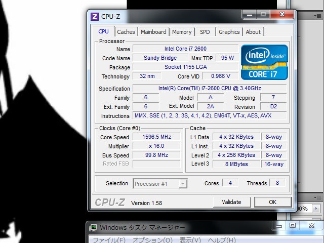Viewport: 324px width, 243px height.
Task: Click the background panel menu icon beside CPU-Z title
Action: 317,16
